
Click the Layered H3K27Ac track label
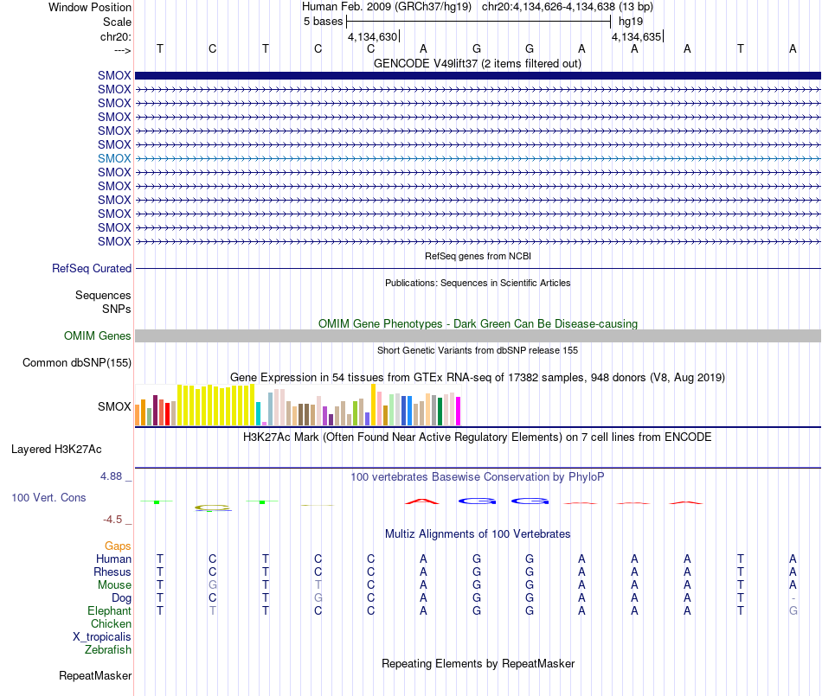tap(56, 449)
